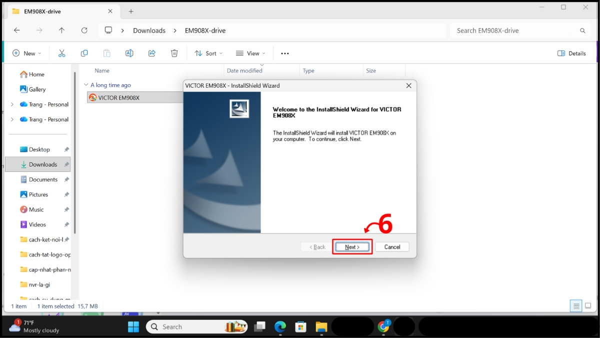
Task: Click the Delete trash icon
Action: tap(174, 53)
